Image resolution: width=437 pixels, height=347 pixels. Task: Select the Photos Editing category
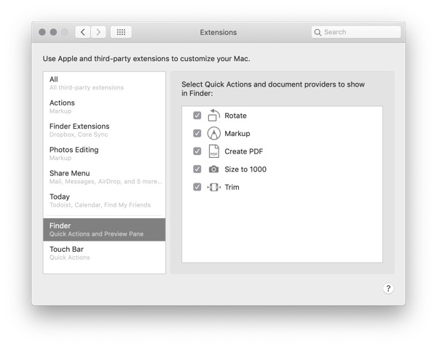(x=104, y=153)
